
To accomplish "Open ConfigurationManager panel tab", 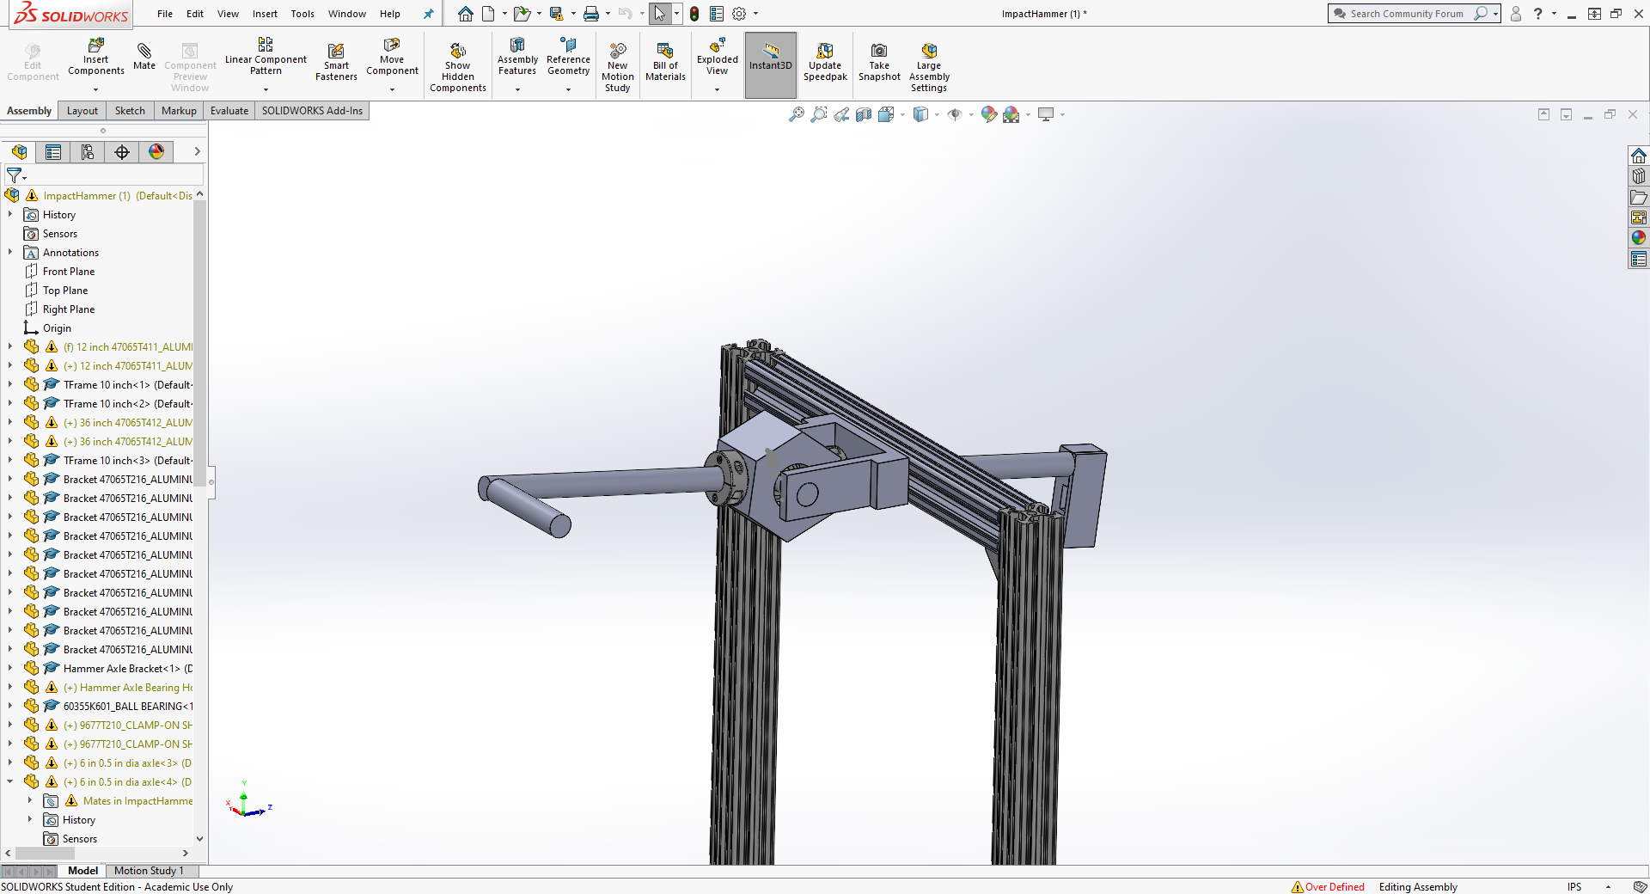I will click(x=88, y=152).
